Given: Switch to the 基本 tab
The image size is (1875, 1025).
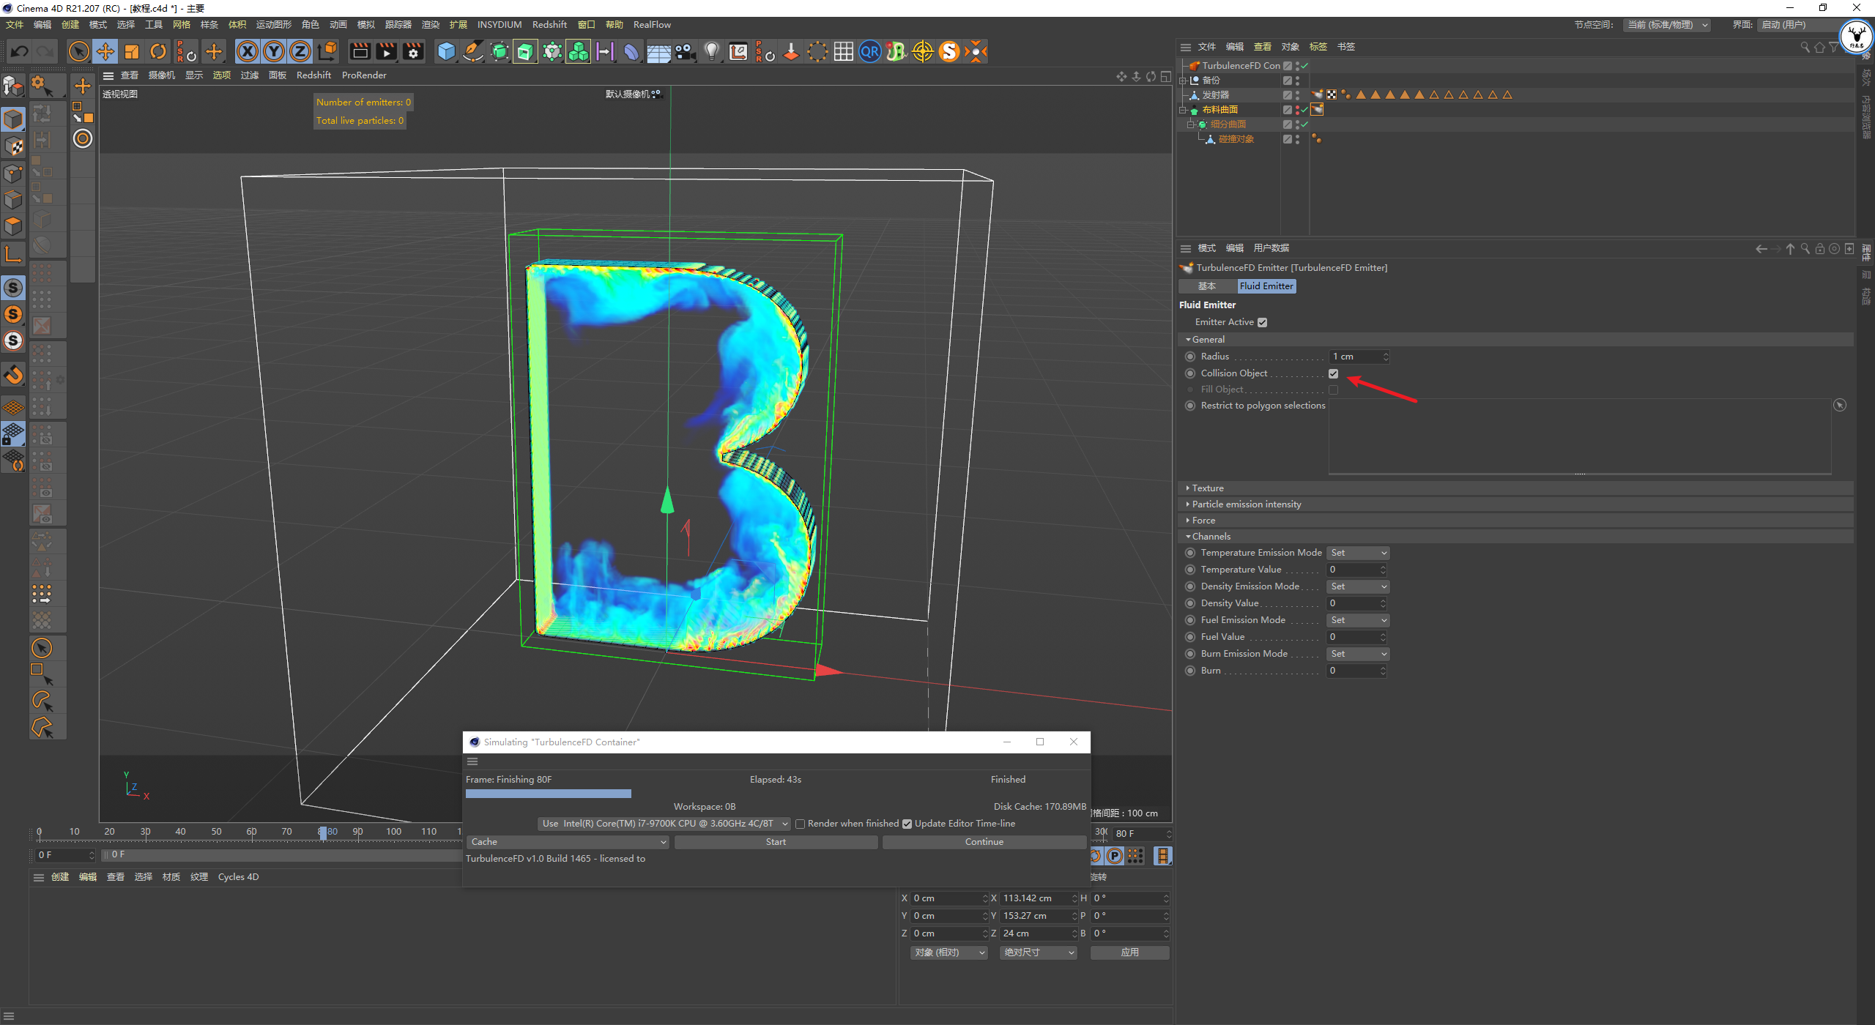Looking at the screenshot, I should coord(1206,286).
